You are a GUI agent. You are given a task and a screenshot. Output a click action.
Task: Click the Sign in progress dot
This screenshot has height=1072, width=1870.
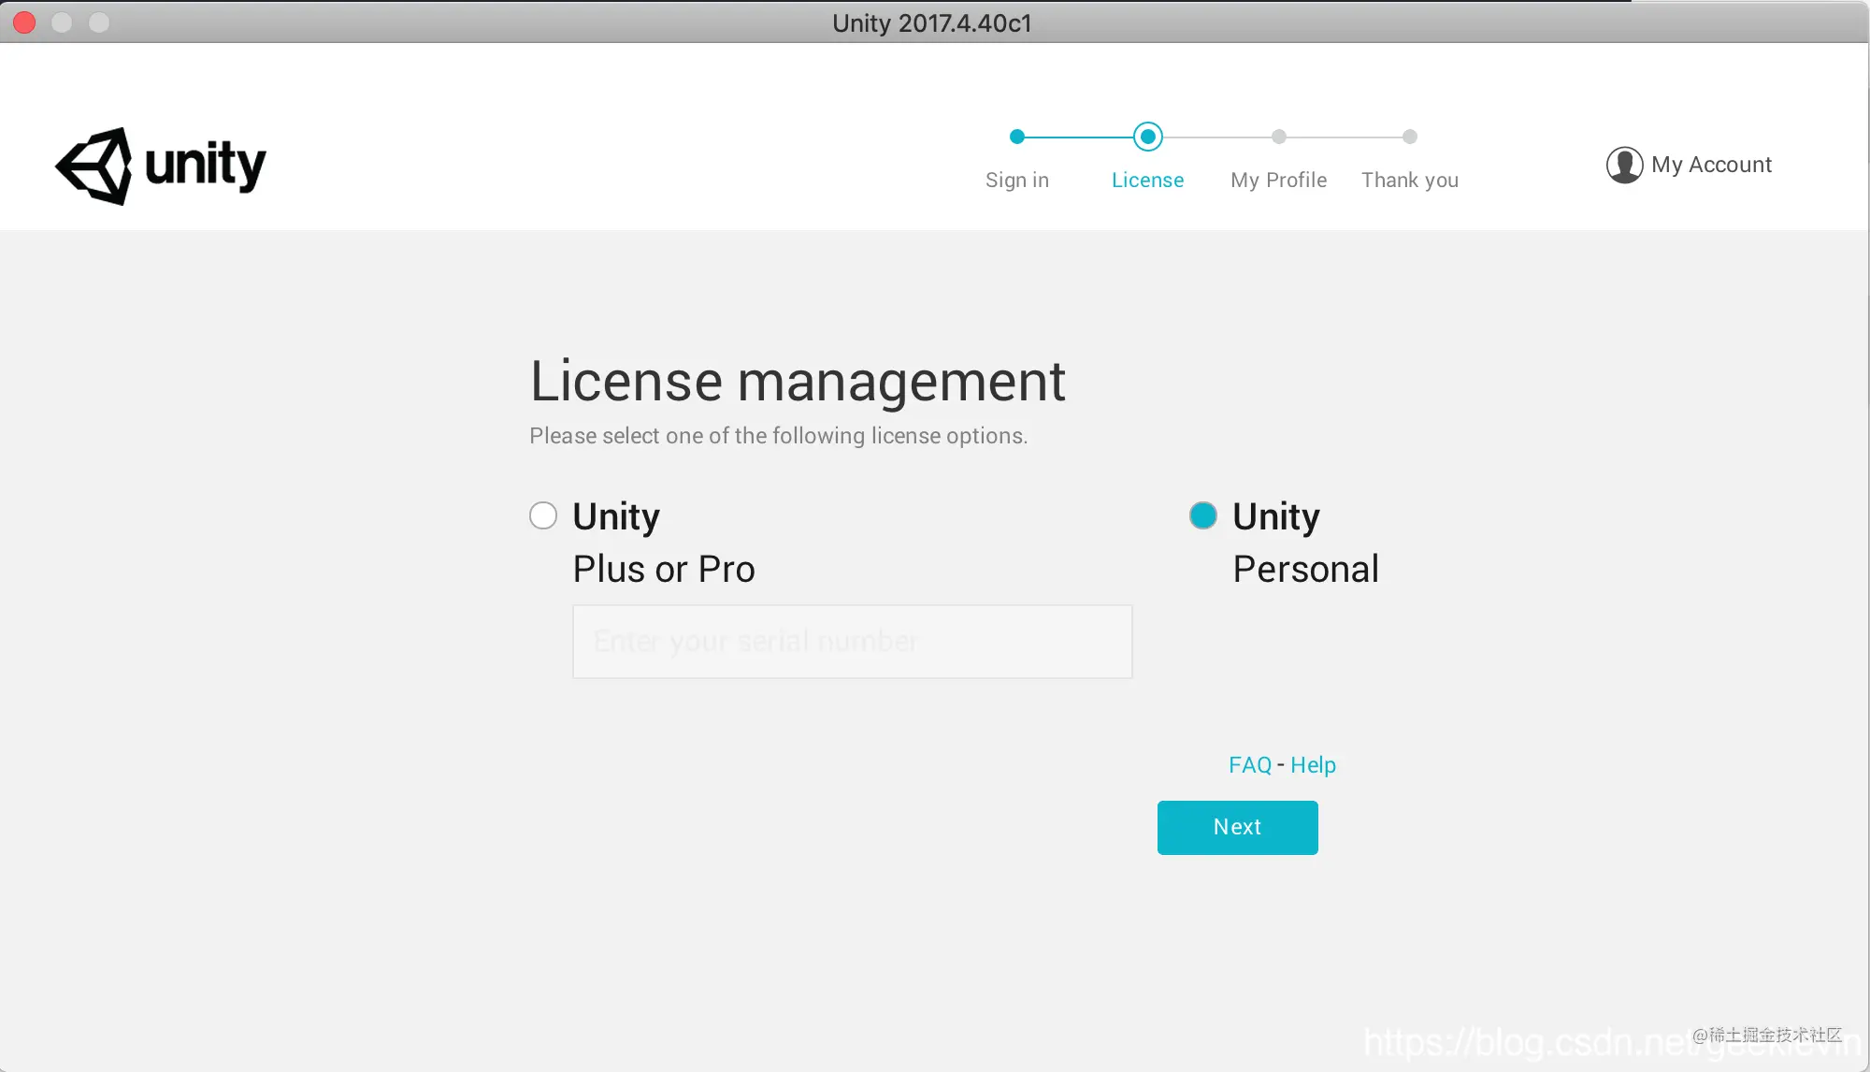(x=1017, y=137)
